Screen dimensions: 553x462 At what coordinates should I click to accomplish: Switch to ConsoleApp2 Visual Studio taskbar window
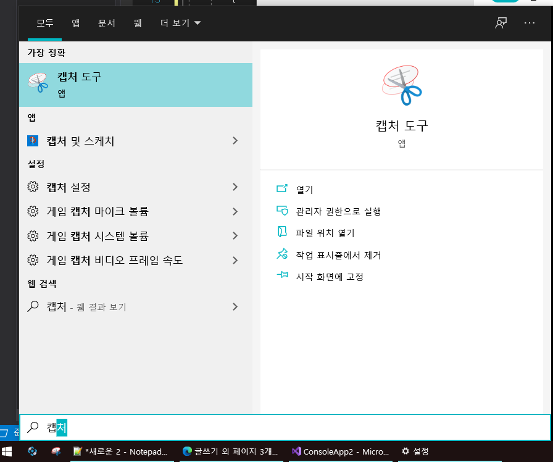pyautogui.click(x=341, y=451)
